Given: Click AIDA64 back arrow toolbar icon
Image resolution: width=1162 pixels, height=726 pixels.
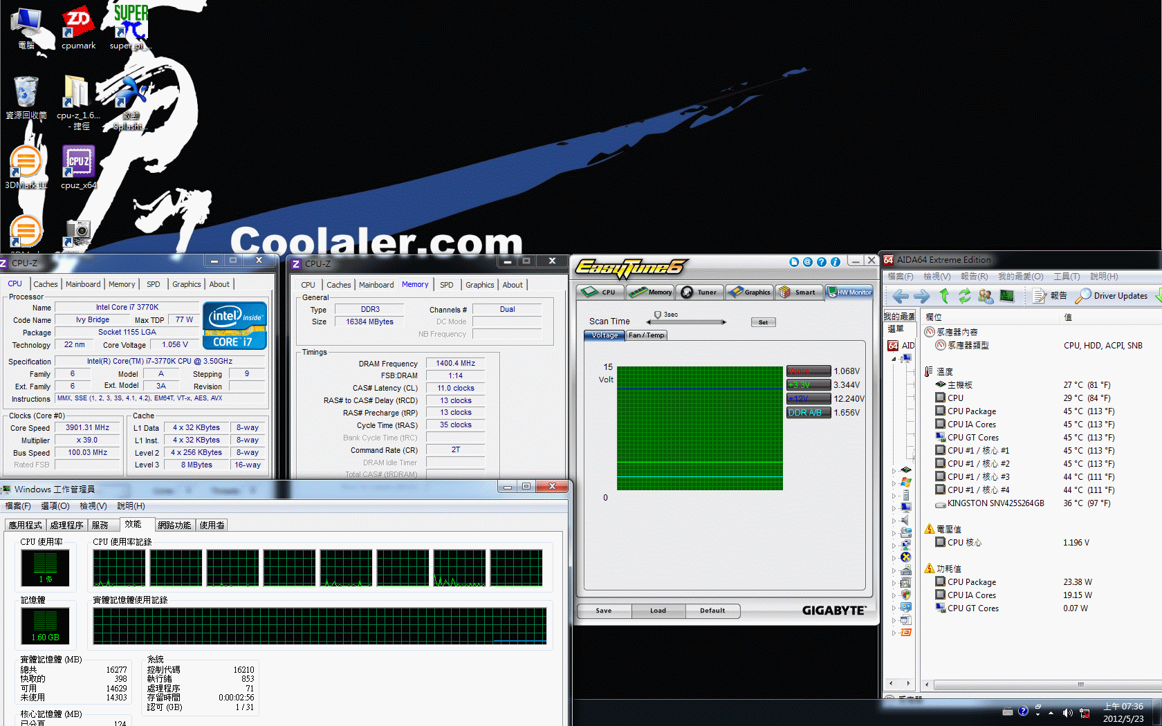Looking at the screenshot, I should point(900,296).
